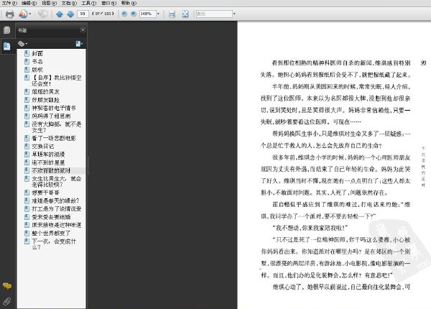The height and width of the screenshot is (309, 431).
Task: Click the expand current bookmark icon
Action: click(79, 44)
